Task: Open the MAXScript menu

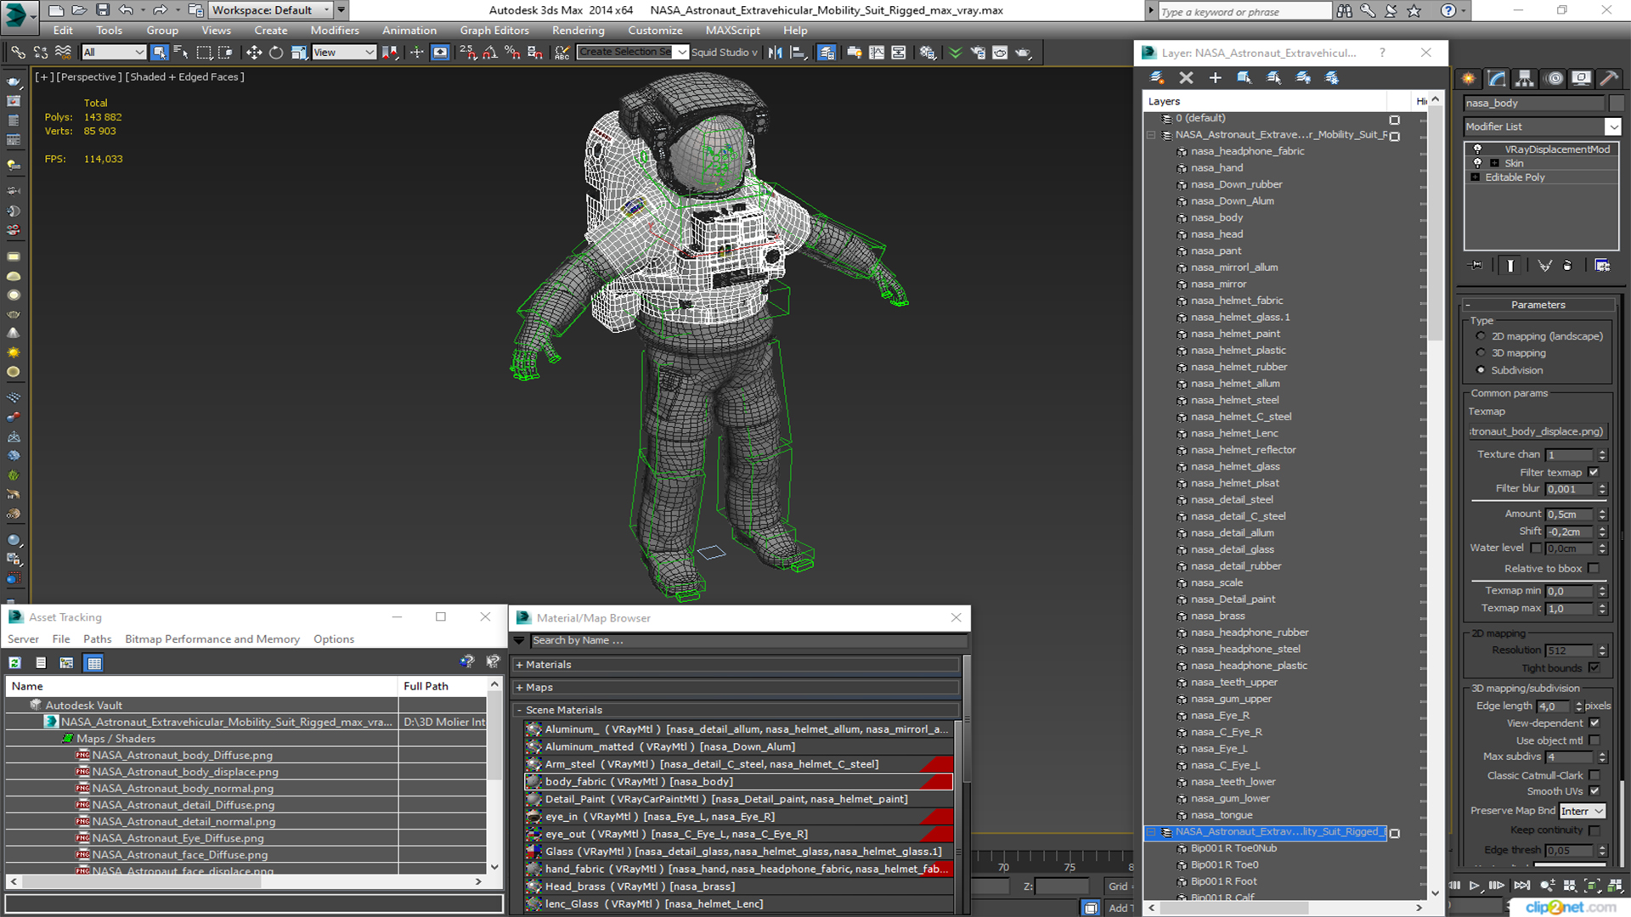Action: click(732, 31)
